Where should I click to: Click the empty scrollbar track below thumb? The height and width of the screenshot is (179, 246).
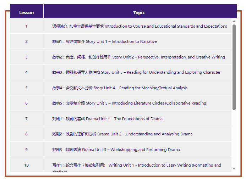click(x=234, y=138)
